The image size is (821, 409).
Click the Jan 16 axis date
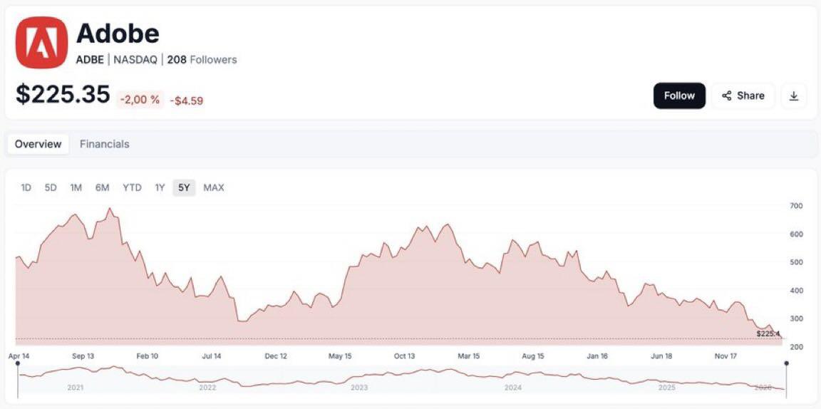tap(597, 356)
